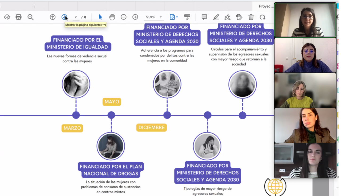This screenshot has width=341, height=196.
Task: Go to the previous page
Action: [x=53, y=17]
